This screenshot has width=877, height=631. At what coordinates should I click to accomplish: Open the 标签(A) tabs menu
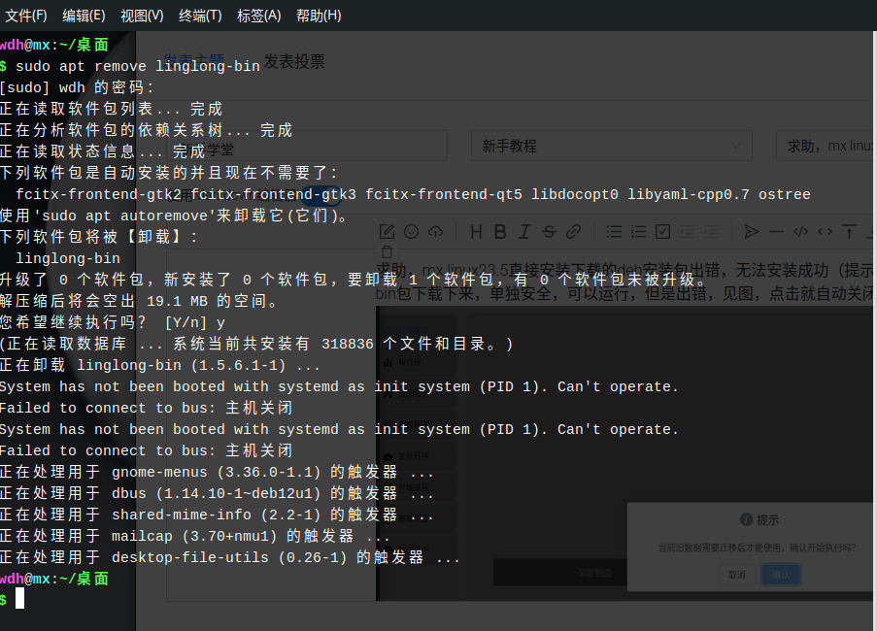coord(259,16)
